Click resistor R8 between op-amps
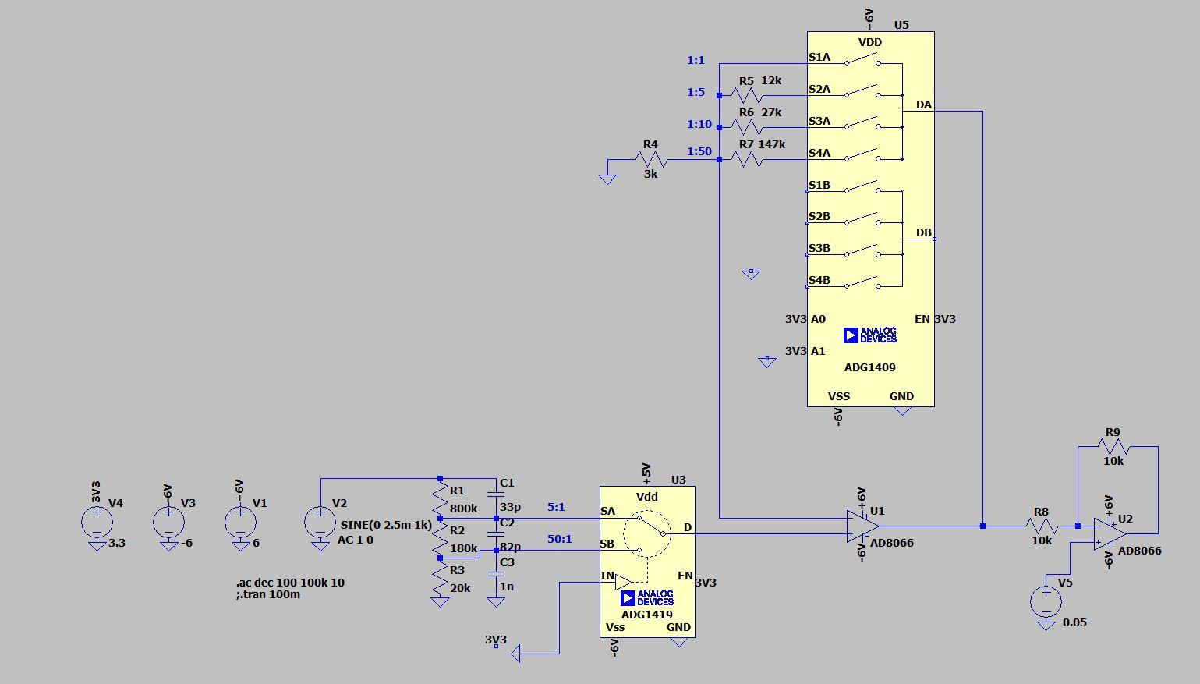Screen dimensions: 1200x684 pyautogui.click(x=1041, y=526)
